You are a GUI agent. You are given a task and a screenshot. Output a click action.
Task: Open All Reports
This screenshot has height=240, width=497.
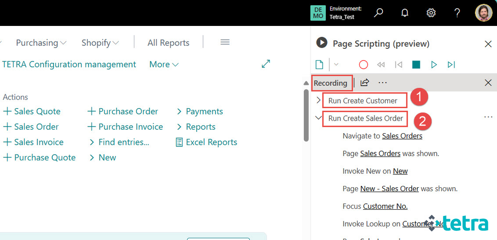pos(168,43)
